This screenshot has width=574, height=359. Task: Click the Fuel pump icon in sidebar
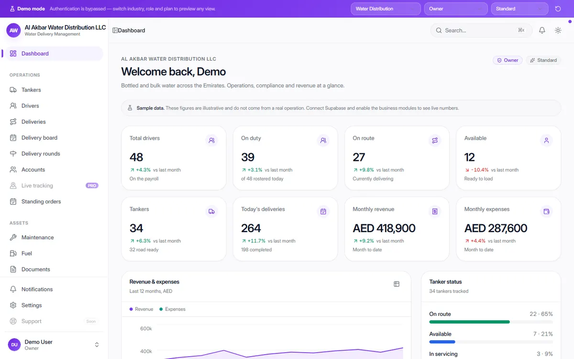click(x=13, y=253)
